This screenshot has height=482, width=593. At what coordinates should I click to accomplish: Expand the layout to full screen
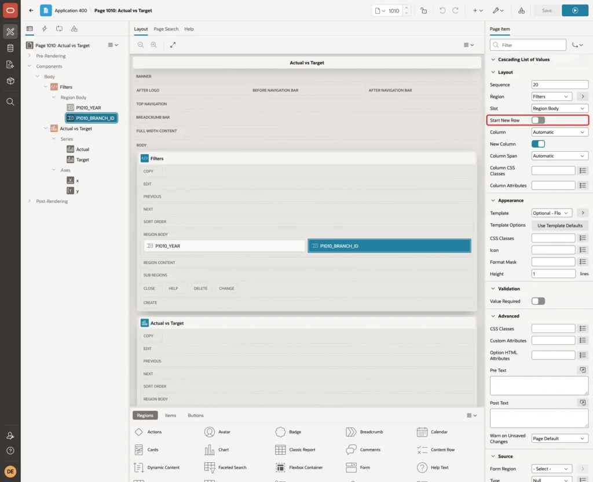coord(173,45)
